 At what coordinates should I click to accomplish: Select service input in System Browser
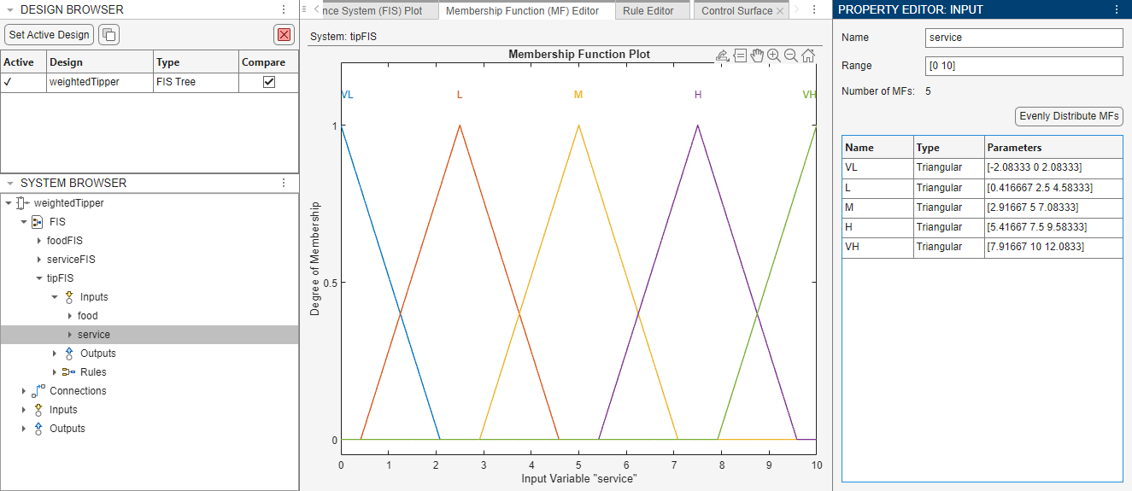point(150,335)
